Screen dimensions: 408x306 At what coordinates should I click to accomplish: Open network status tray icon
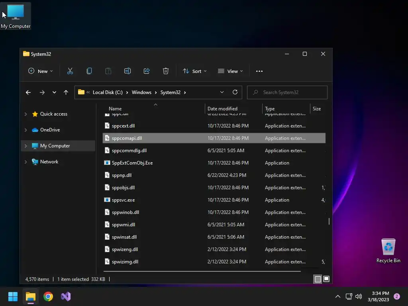[x=349, y=296]
